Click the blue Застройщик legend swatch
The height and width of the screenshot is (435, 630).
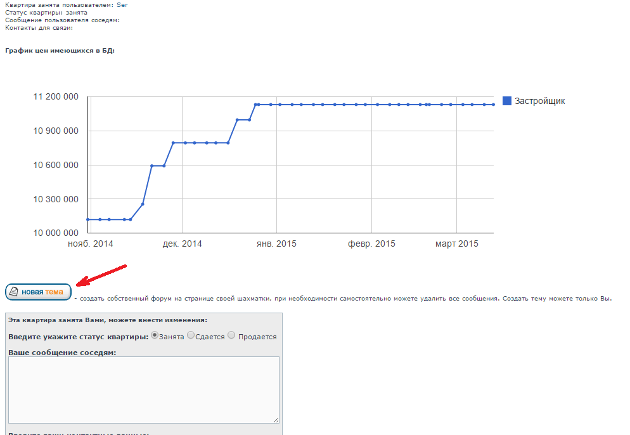pyautogui.click(x=506, y=101)
